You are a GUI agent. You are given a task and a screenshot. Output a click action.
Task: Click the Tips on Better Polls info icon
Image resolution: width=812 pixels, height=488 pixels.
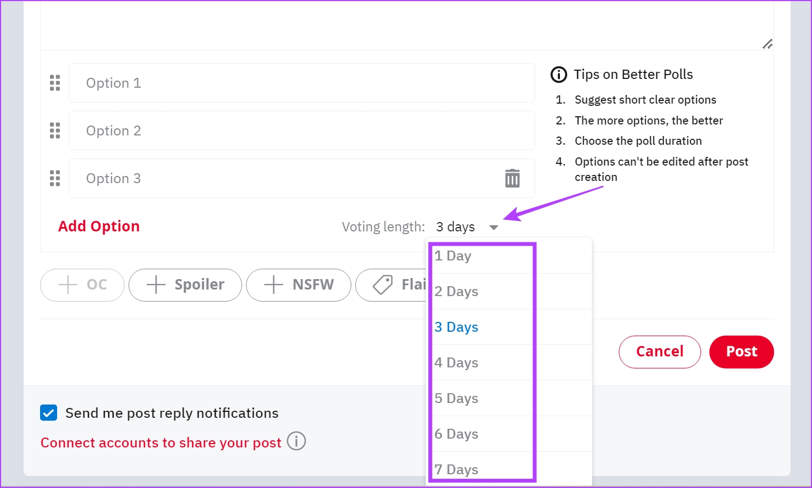[558, 75]
